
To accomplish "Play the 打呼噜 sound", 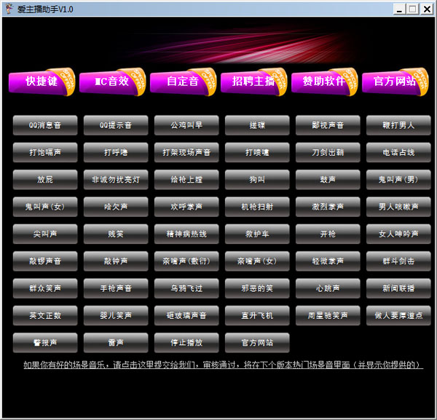I will click(116, 152).
